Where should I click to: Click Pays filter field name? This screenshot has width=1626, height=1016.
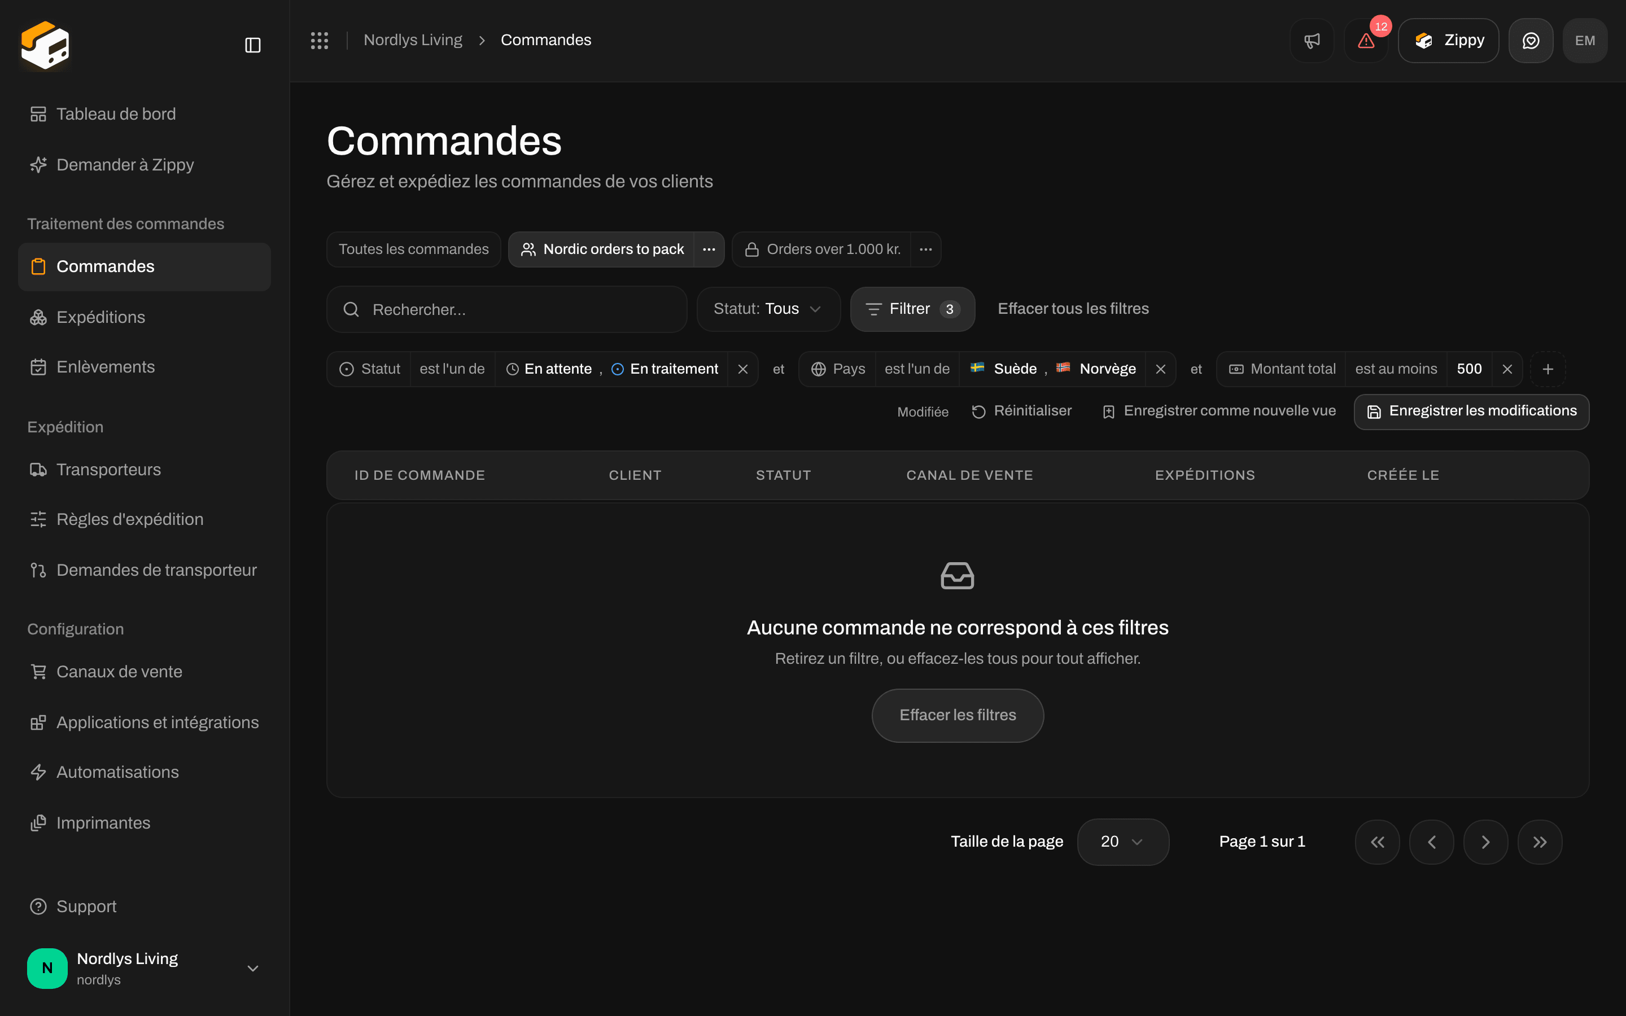tap(837, 369)
